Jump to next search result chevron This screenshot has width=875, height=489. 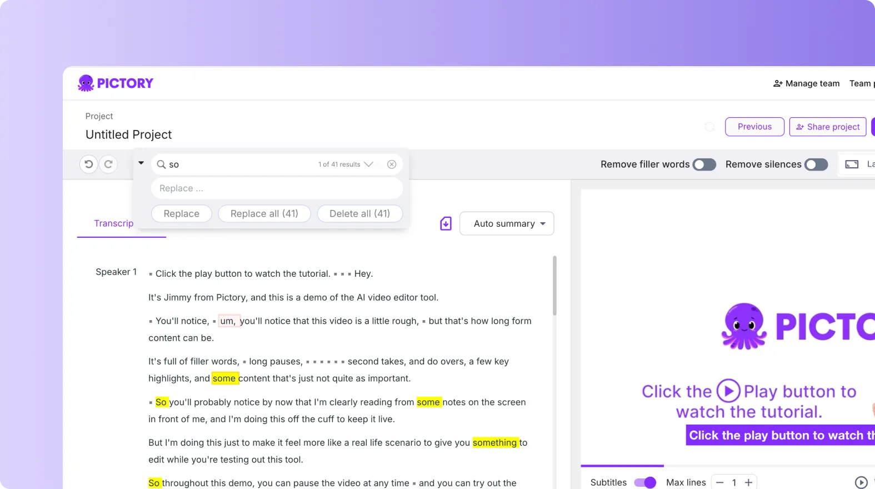point(368,164)
